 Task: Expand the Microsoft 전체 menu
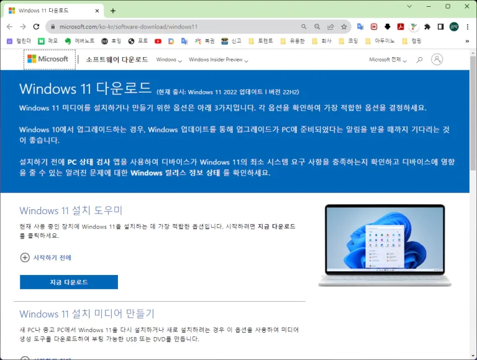tap(388, 60)
